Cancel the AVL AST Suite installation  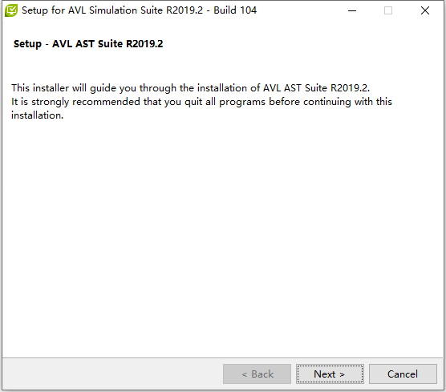403,374
